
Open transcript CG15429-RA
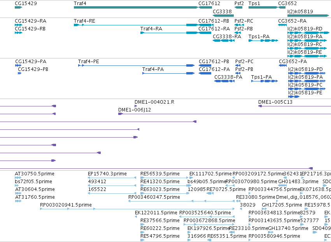click(x=19, y=25)
